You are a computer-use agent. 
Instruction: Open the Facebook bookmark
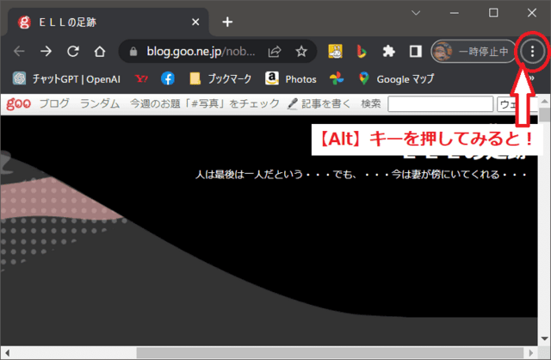click(167, 78)
